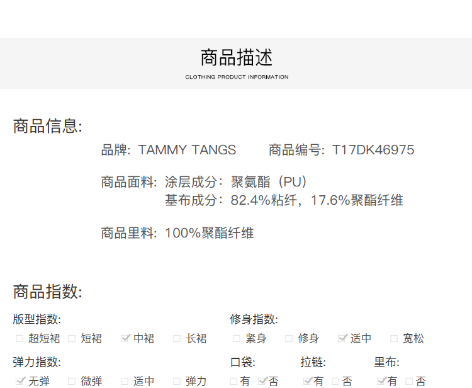Select the 微弹 checkbox

coord(72,381)
